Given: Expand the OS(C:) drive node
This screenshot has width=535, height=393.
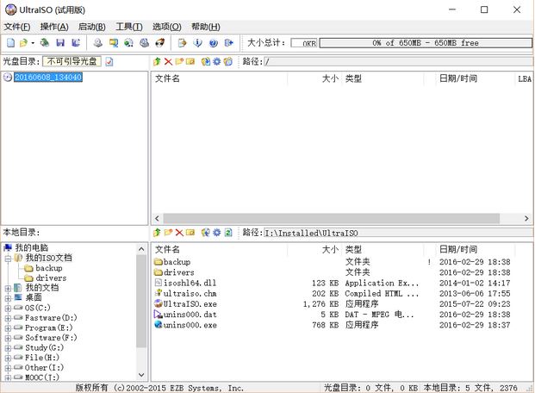Looking at the screenshot, I should click(x=8, y=308).
